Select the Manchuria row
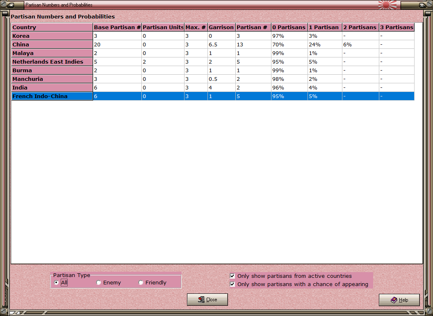This screenshot has width=433, height=316. (213, 79)
